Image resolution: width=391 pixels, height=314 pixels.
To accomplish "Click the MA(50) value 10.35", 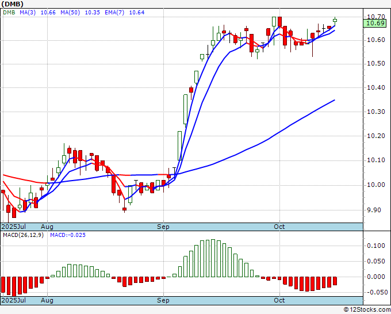I will pyautogui.click(x=92, y=12).
